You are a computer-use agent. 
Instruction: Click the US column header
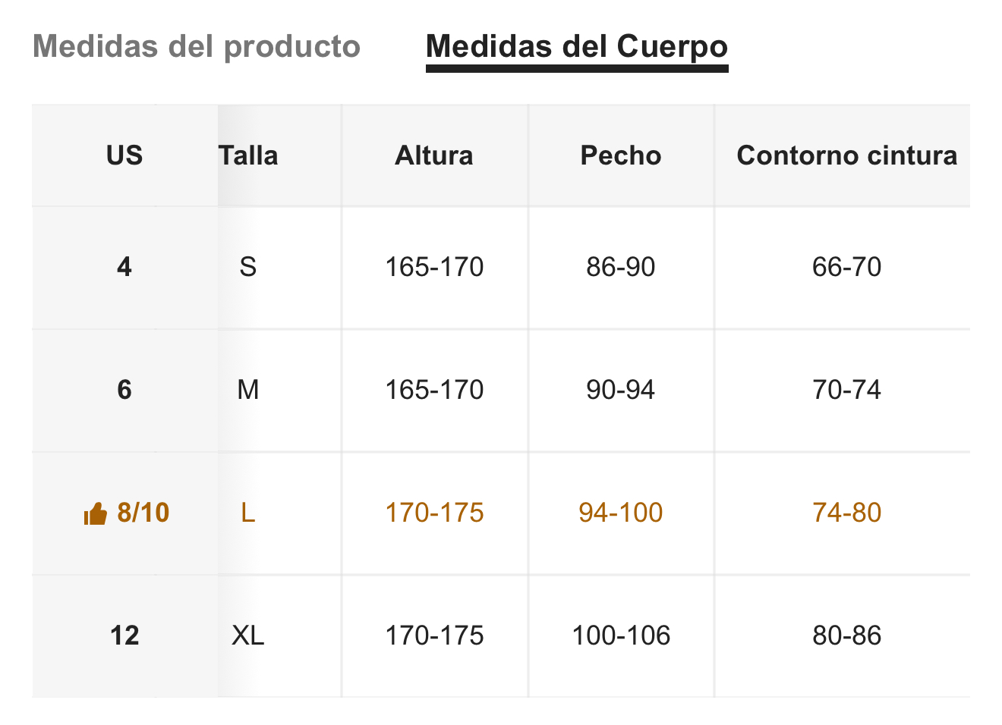coord(124,155)
